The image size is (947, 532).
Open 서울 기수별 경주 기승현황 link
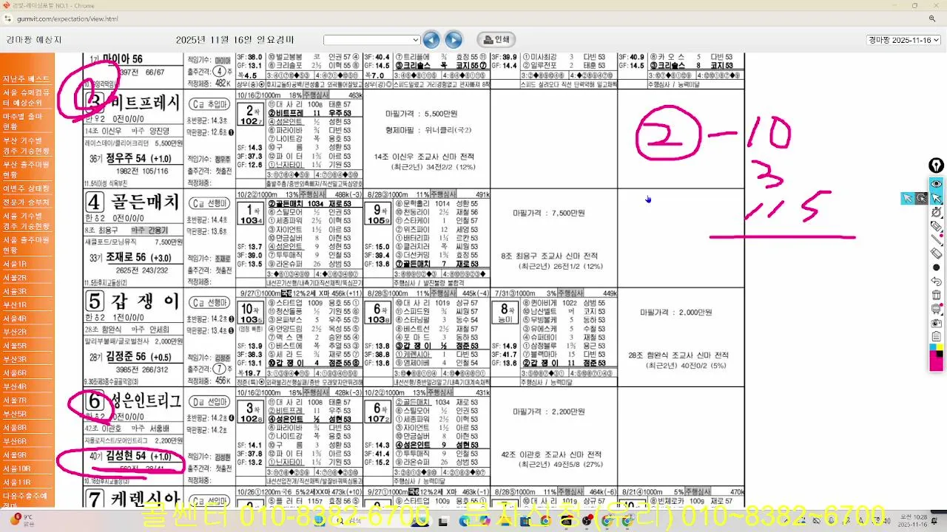[x=26, y=221]
